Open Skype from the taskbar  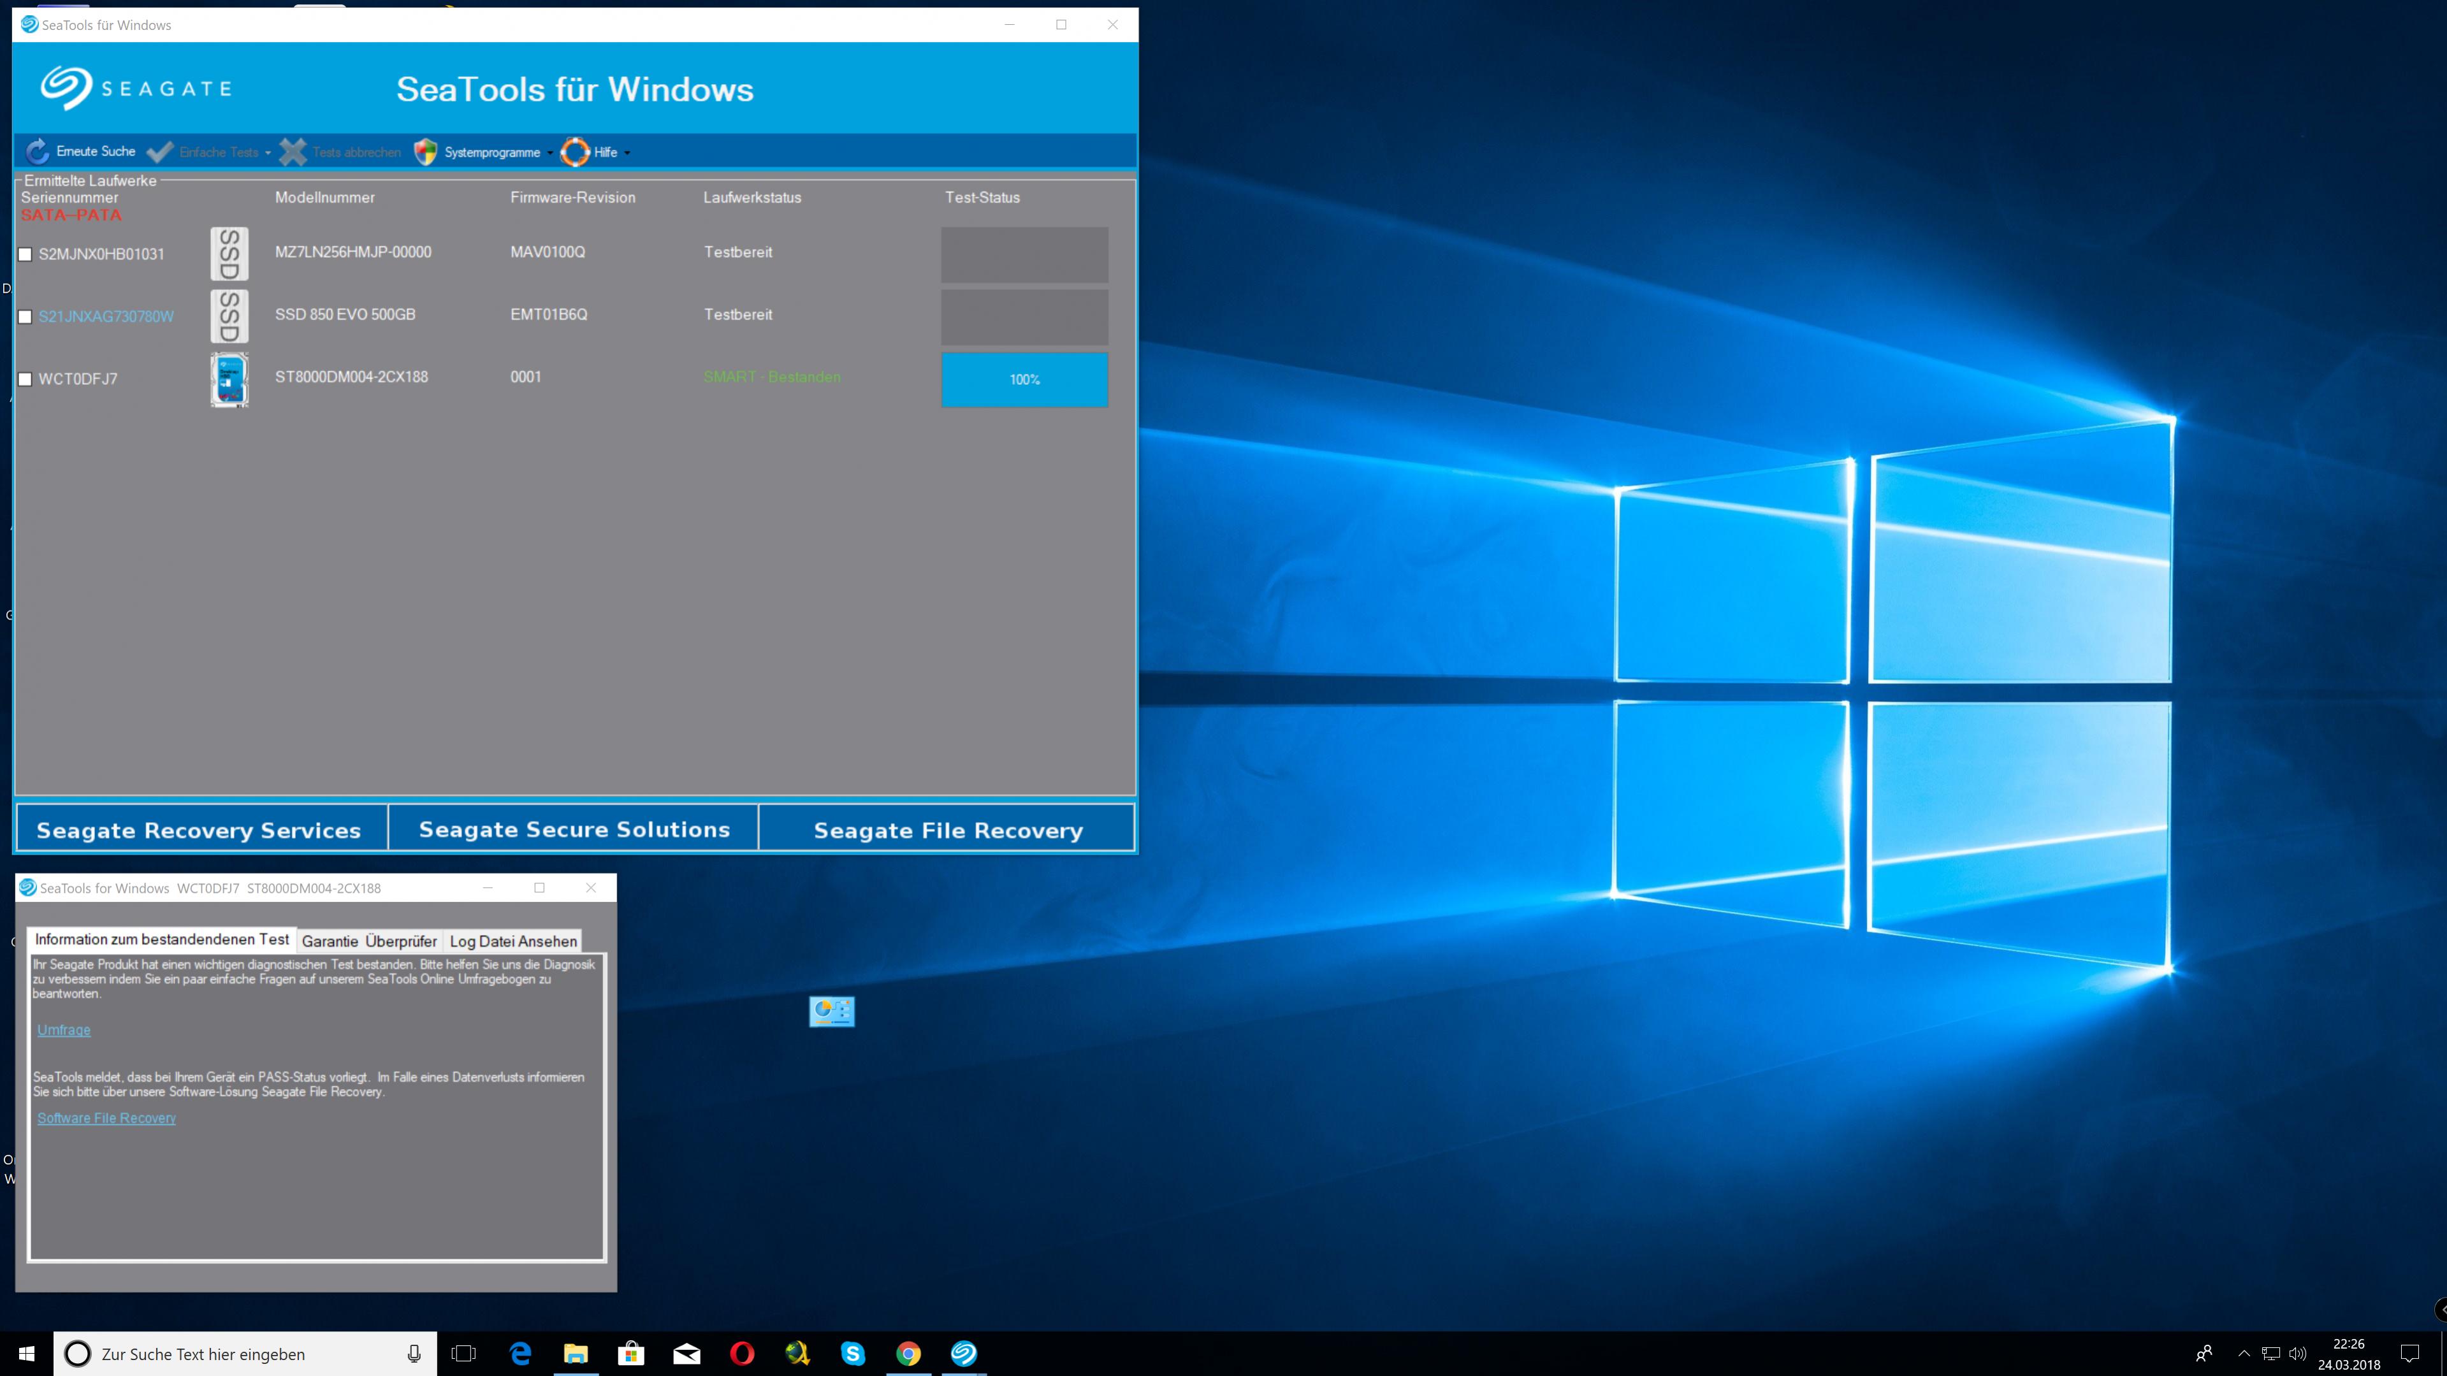tap(853, 1353)
